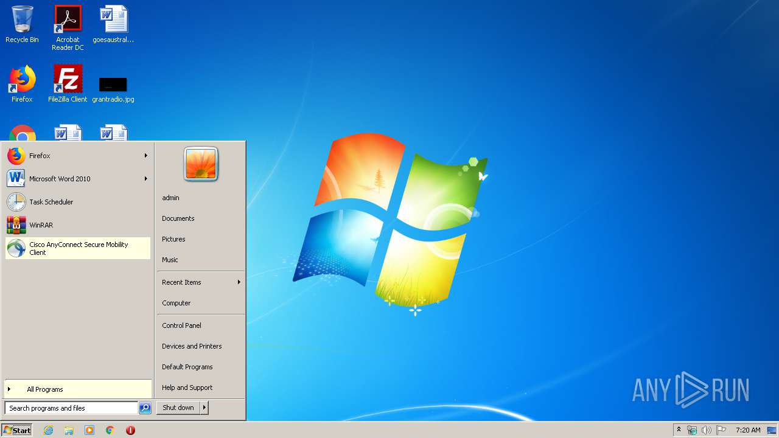Open Computer from Start menu
The width and height of the screenshot is (779, 438).
pos(176,303)
